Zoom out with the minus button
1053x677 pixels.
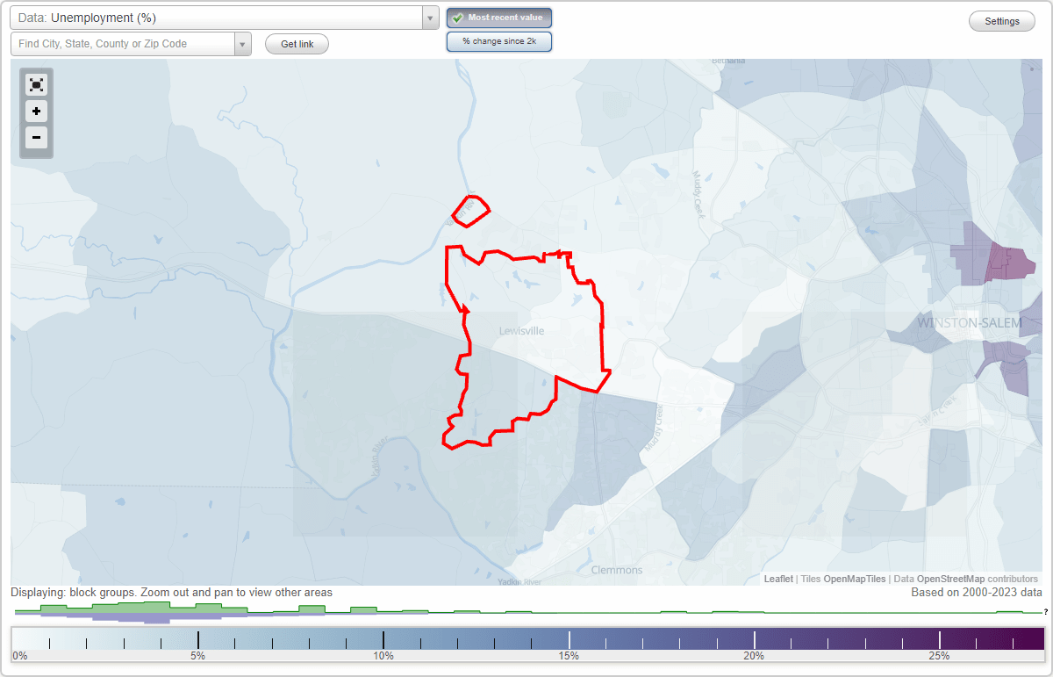(x=36, y=138)
